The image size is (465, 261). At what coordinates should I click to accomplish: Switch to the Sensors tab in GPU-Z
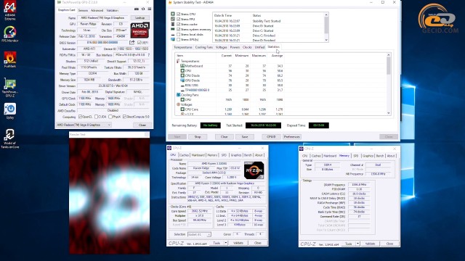click(83, 10)
